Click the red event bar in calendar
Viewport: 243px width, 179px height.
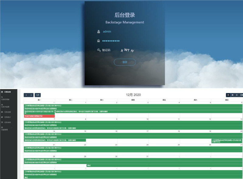click(x=39, y=116)
